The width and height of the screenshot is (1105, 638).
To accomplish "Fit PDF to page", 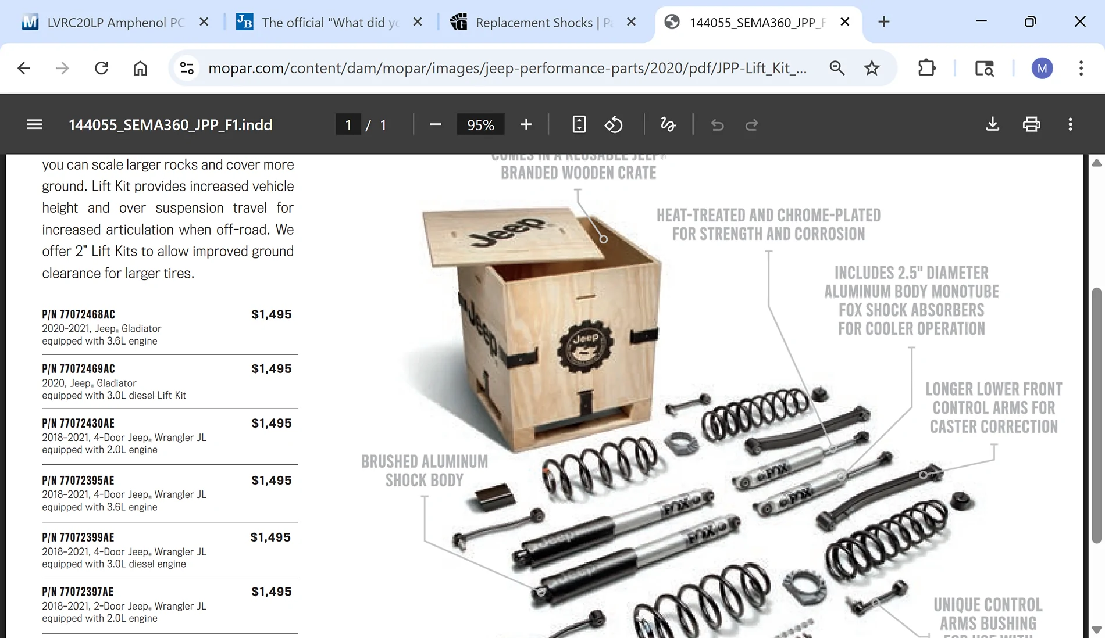I will 579,124.
